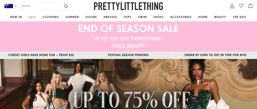The width and height of the screenshot is (257, 109).
Task: Open the shopping bag icon
Action: [x=250, y=6]
